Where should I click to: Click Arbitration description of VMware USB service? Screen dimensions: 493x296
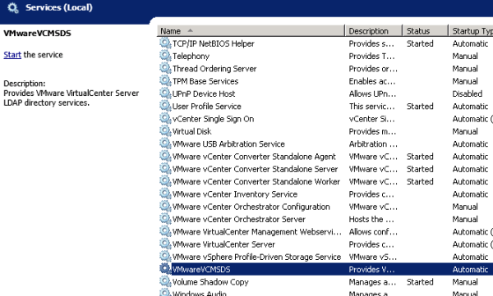pos(373,144)
